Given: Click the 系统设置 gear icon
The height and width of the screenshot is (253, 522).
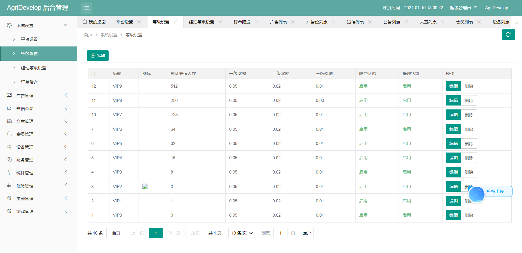Looking at the screenshot, I should [9, 25].
